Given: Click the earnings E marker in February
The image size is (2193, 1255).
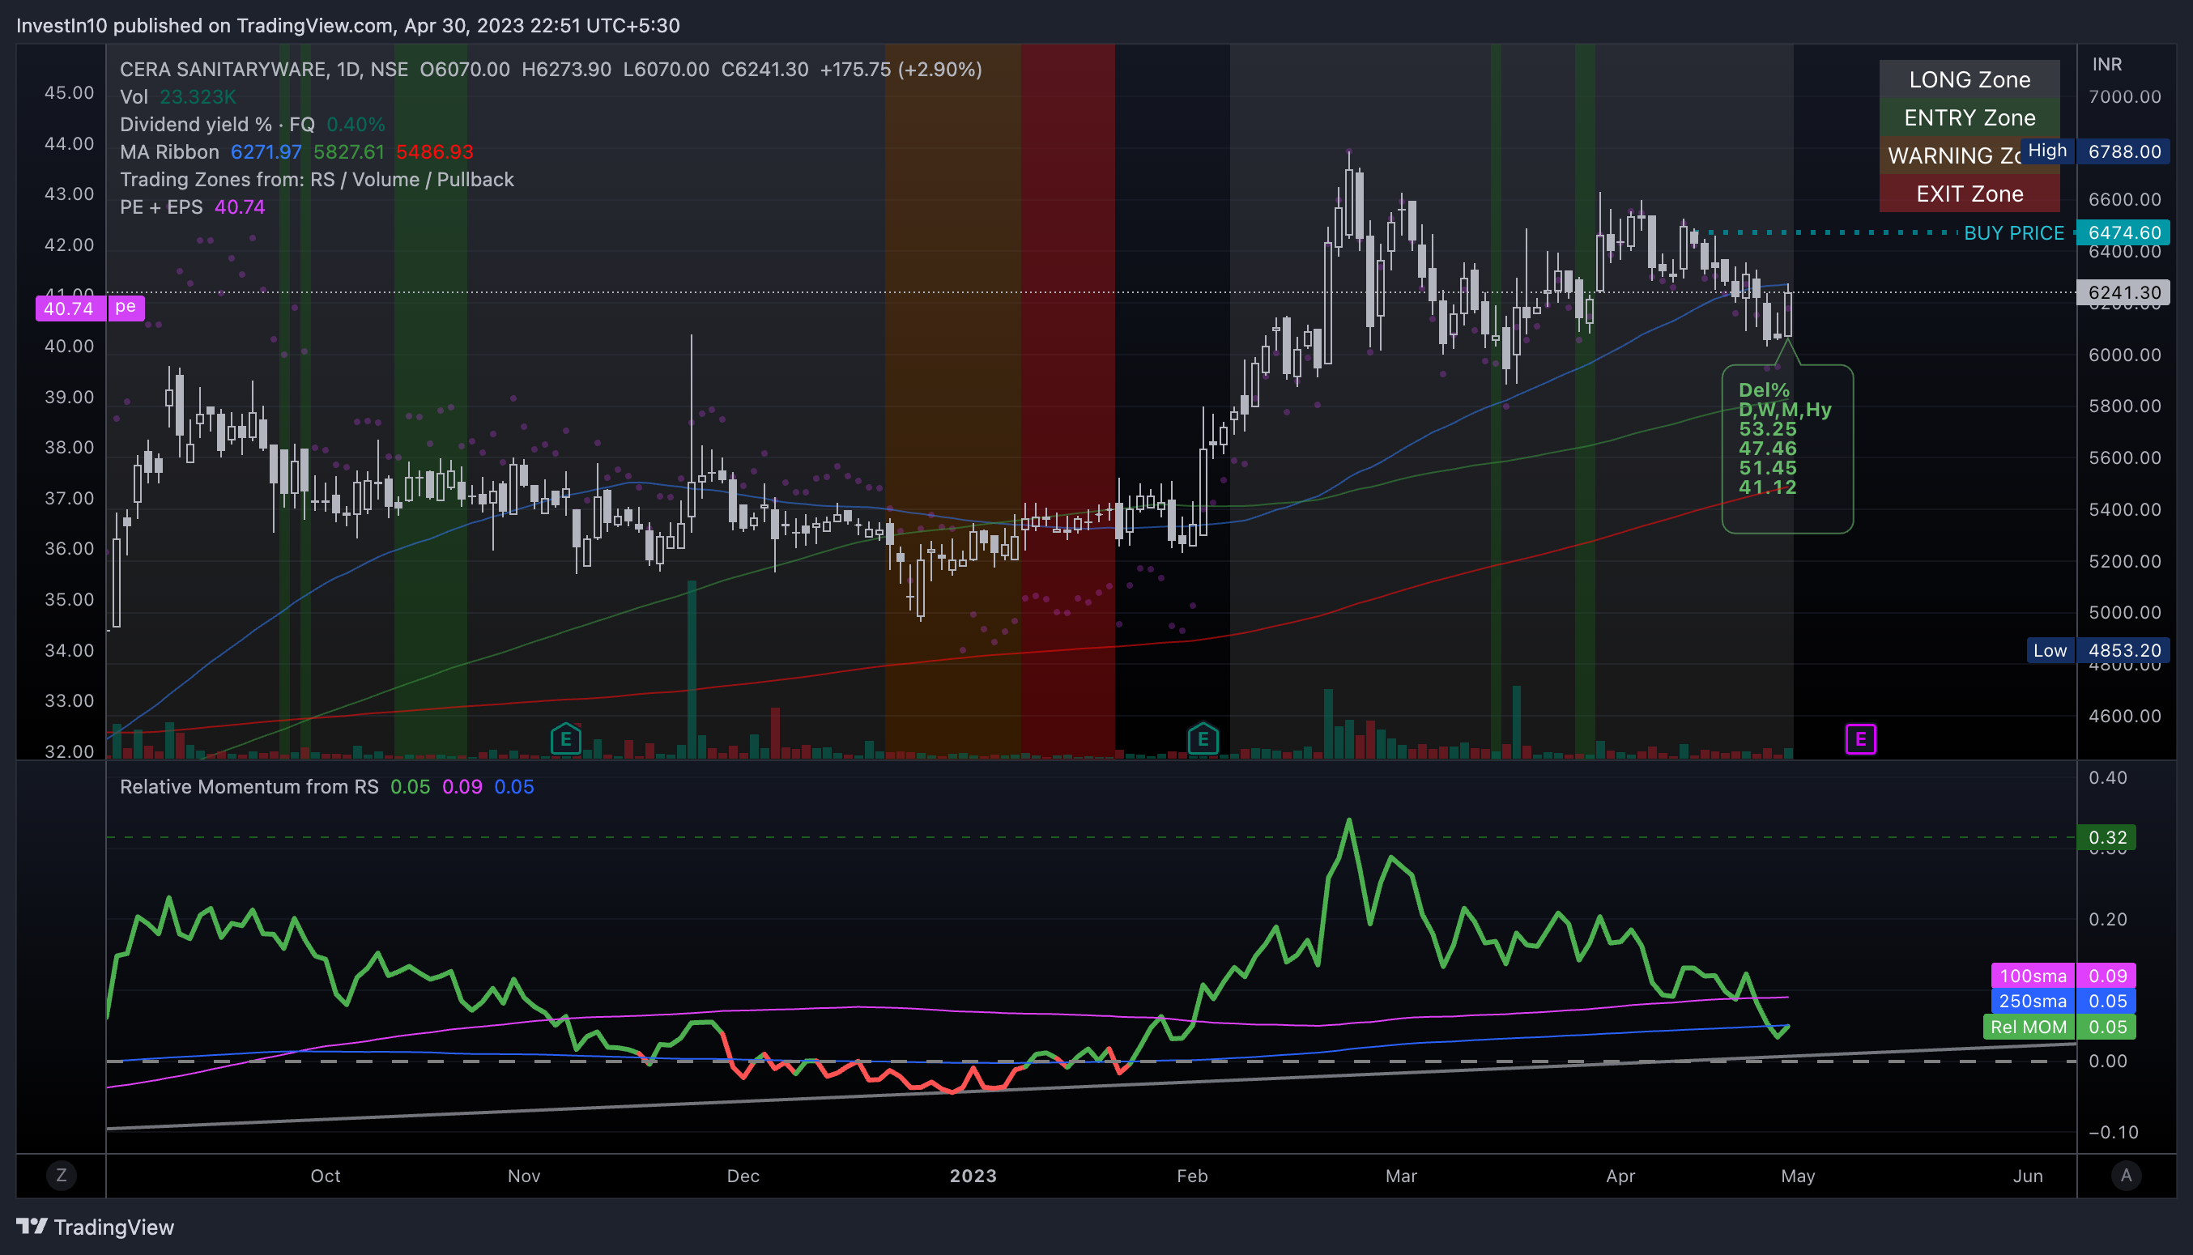Looking at the screenshot, I should tap(1203, 738).
